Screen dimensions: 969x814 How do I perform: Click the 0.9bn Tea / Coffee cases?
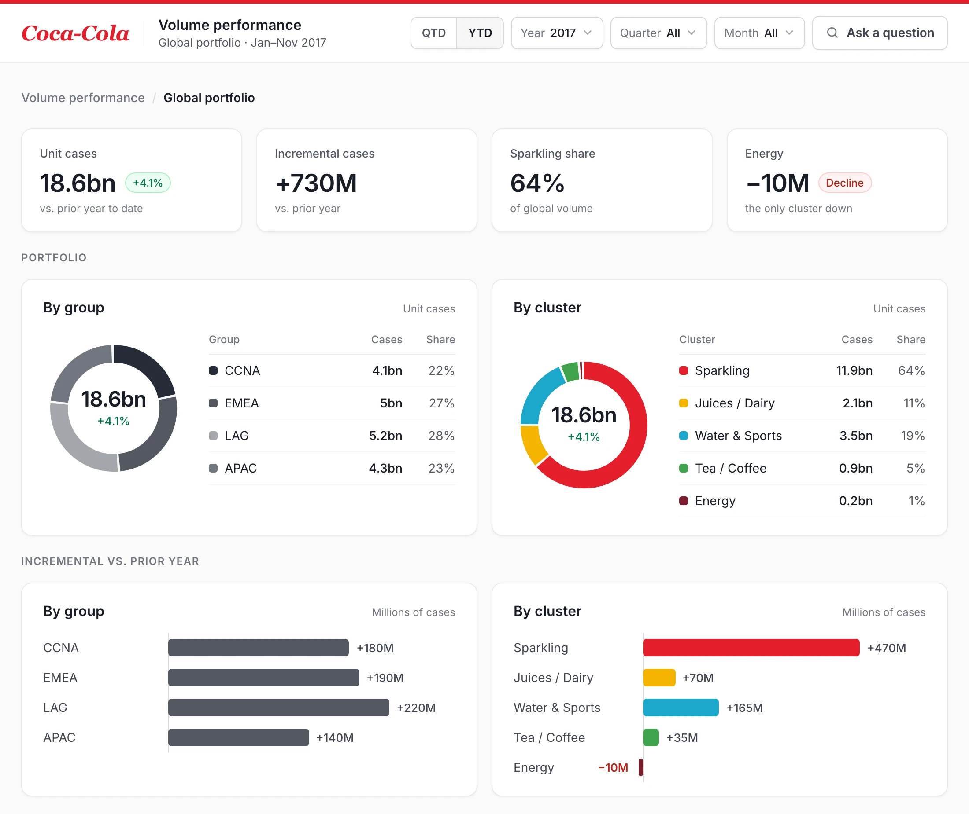point(856,468)
